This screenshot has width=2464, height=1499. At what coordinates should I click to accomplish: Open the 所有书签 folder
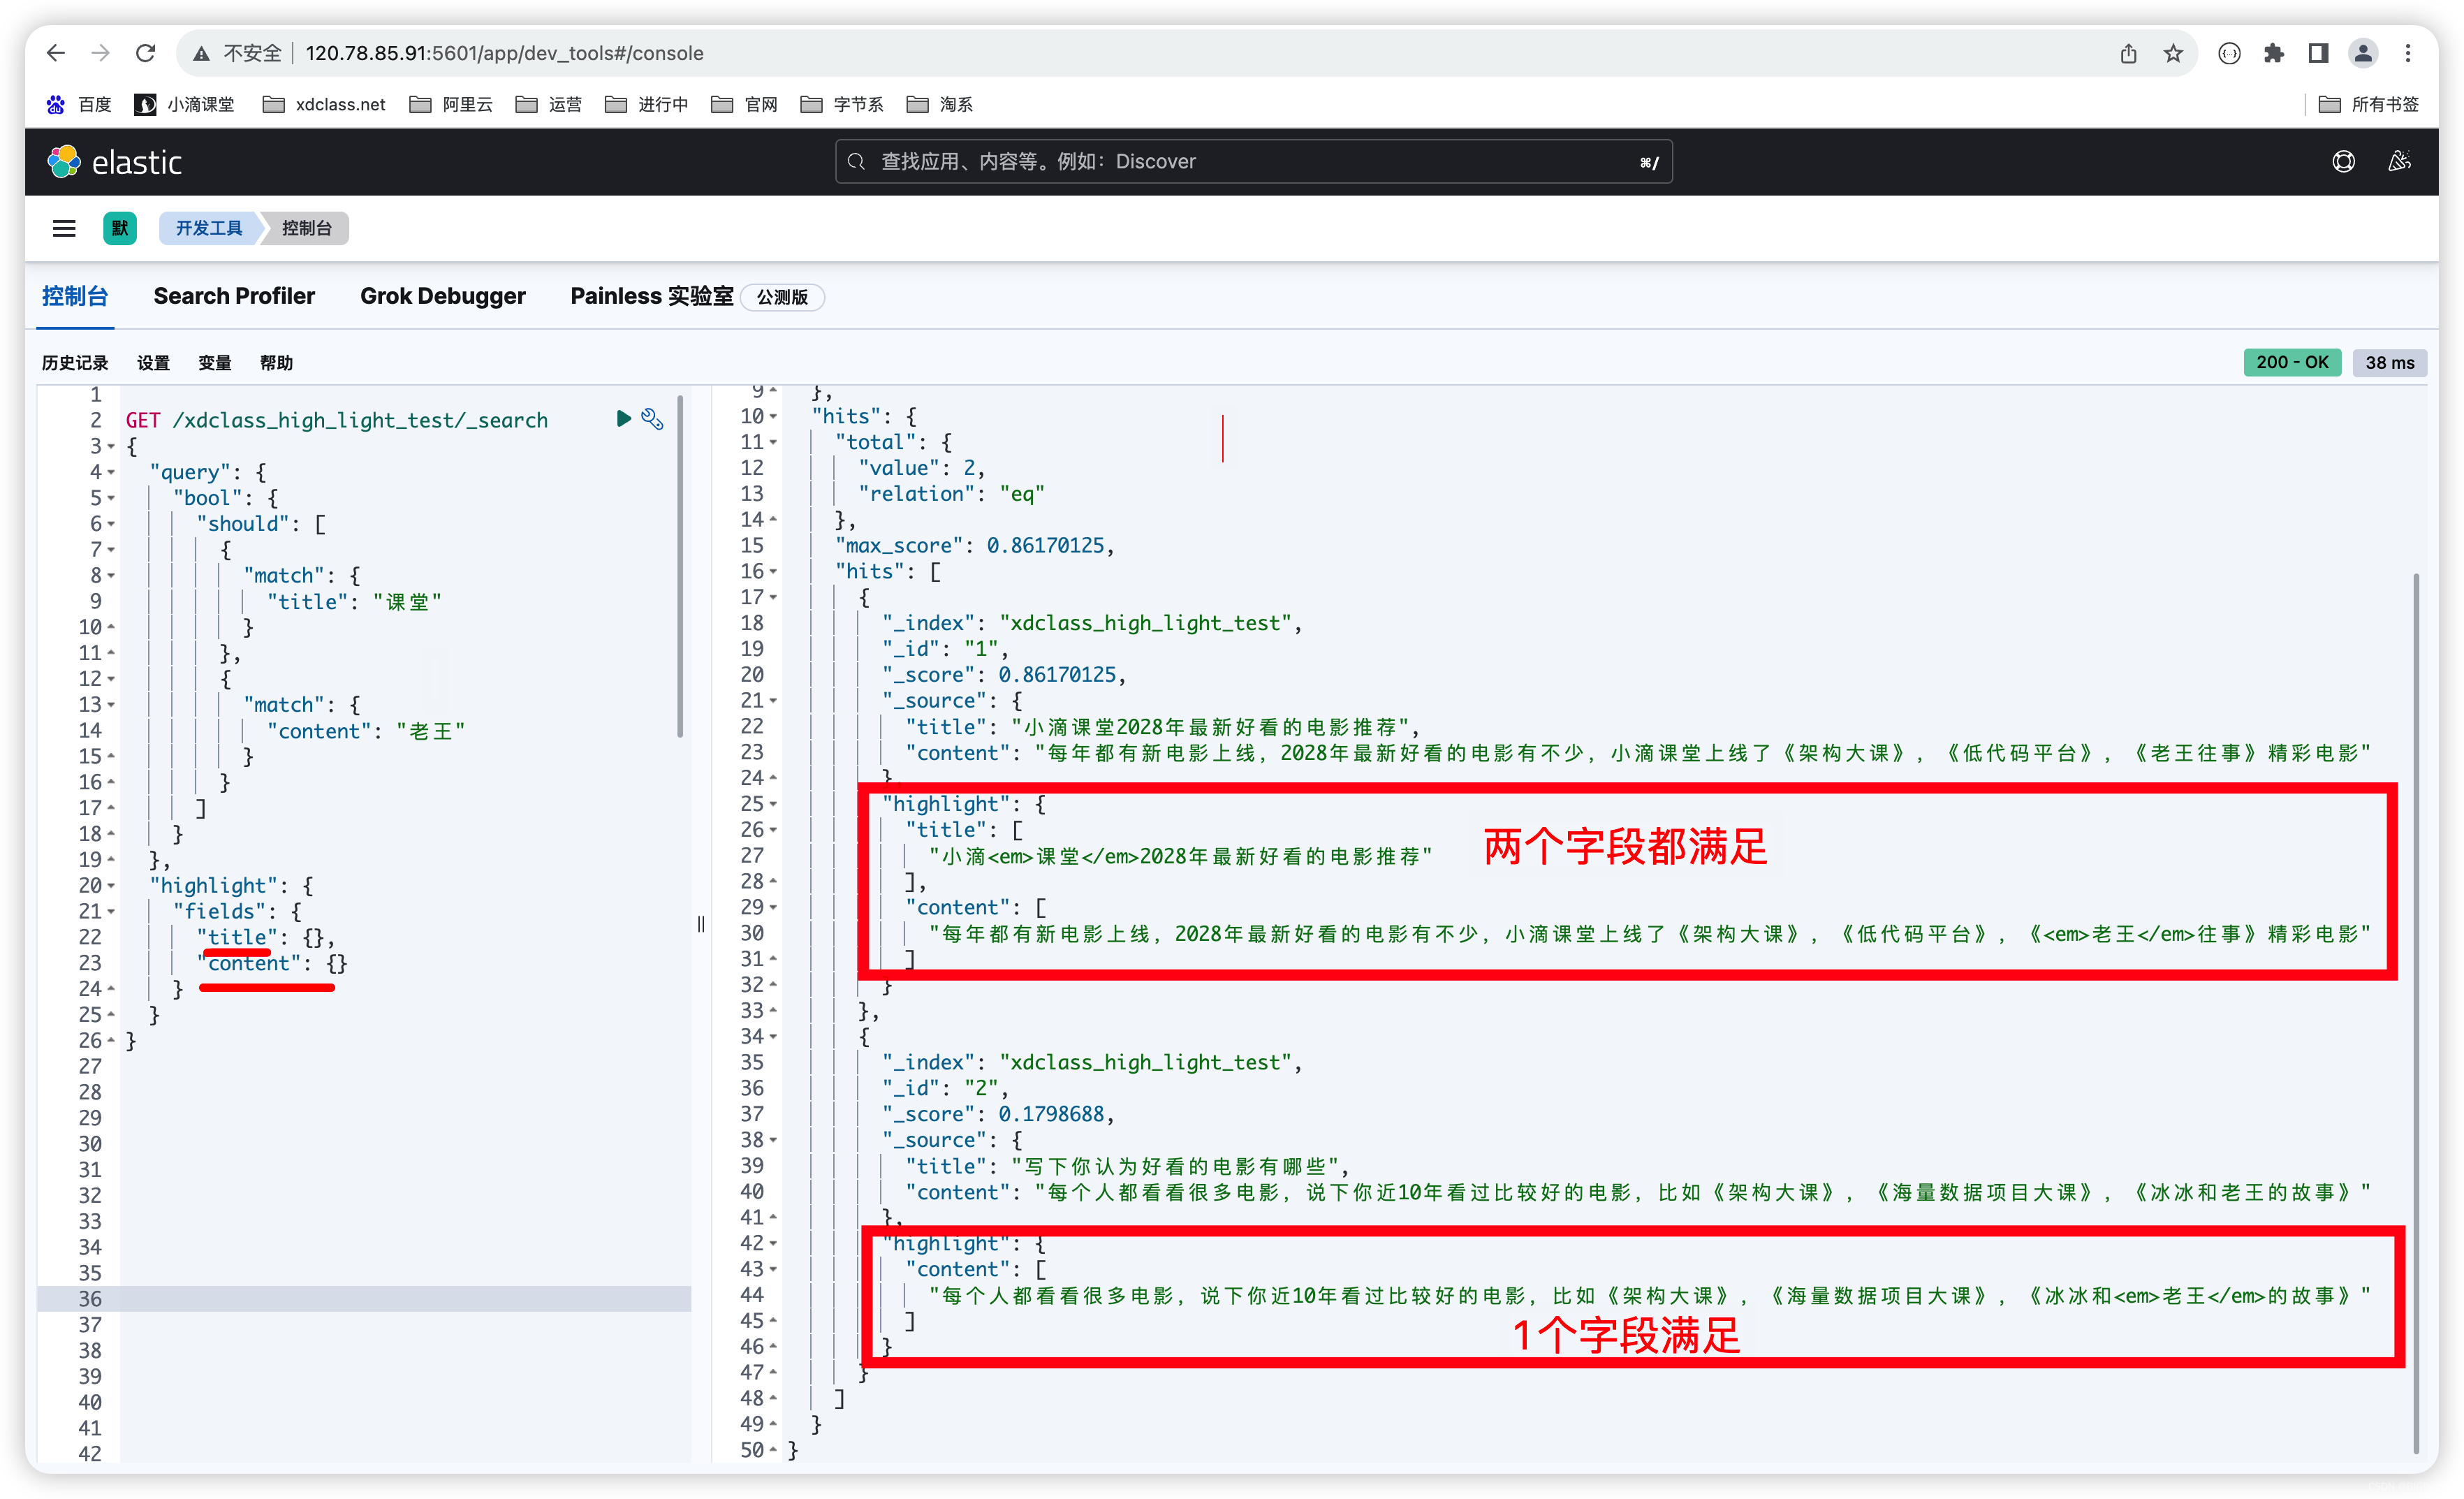tap(2368, 104)
